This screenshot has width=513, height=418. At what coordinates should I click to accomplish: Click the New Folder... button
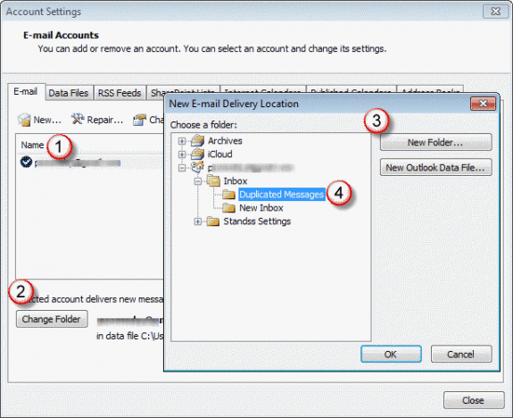coord(435,142)
